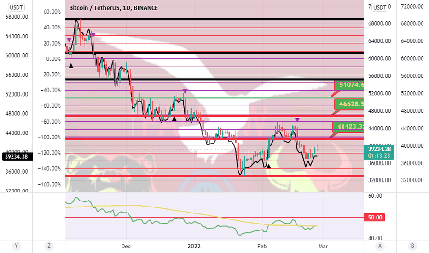Click −20.00% on the percent axis

click(51, 75)
